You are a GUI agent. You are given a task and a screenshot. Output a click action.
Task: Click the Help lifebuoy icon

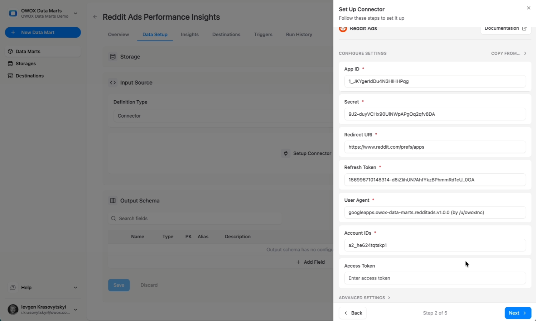coord(13,287)
